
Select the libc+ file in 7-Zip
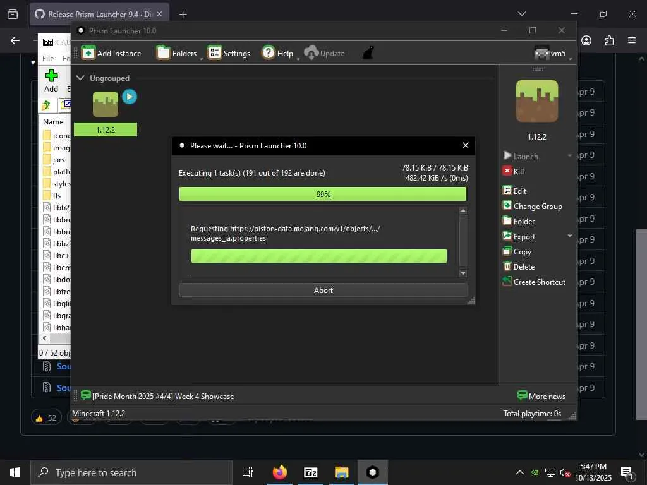pos(56,255)
